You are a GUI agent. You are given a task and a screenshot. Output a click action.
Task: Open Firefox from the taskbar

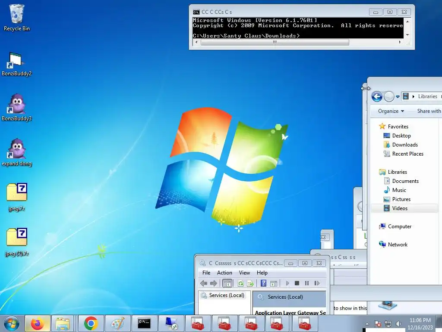pos(38,323)
